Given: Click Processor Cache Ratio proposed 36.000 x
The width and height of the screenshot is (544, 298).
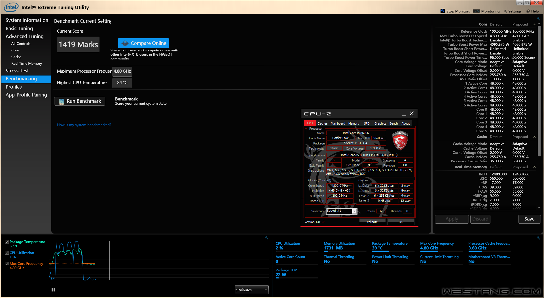Looking at the screenshot, I should [x=519, y=161].
